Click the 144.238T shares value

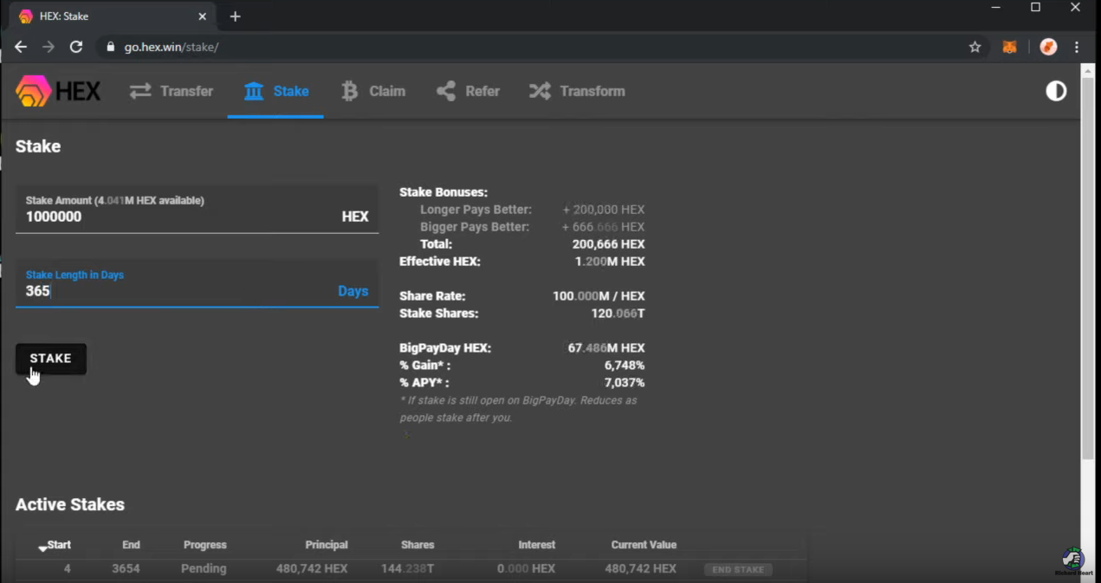point(407,569)
